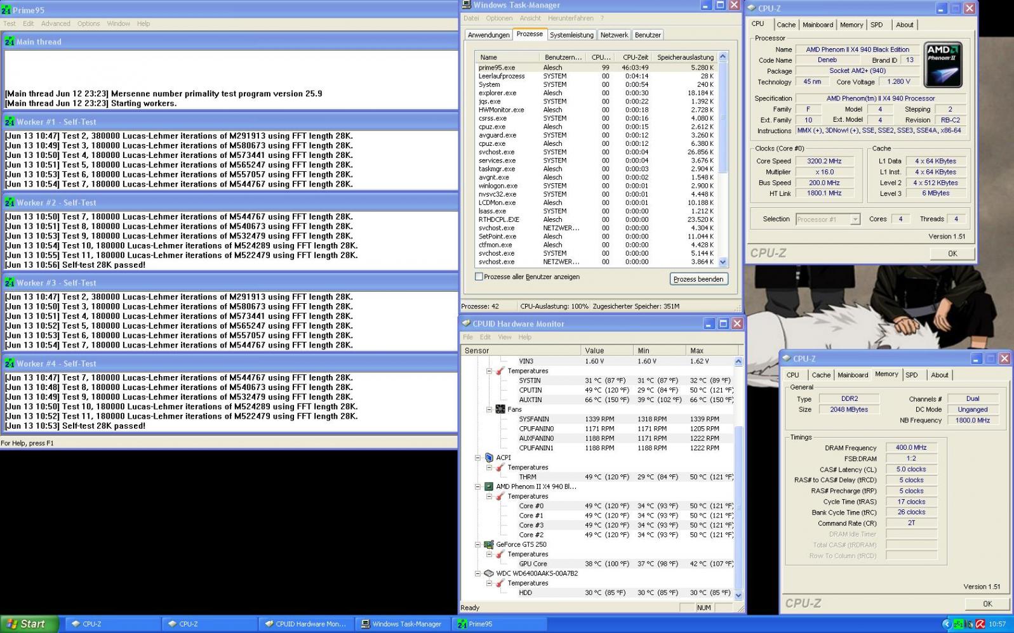The height and width of the screenshot is (633, 1014).
Task: Click the Worker #3 Self-Test window icon
Action: click(x=10, y=282)
